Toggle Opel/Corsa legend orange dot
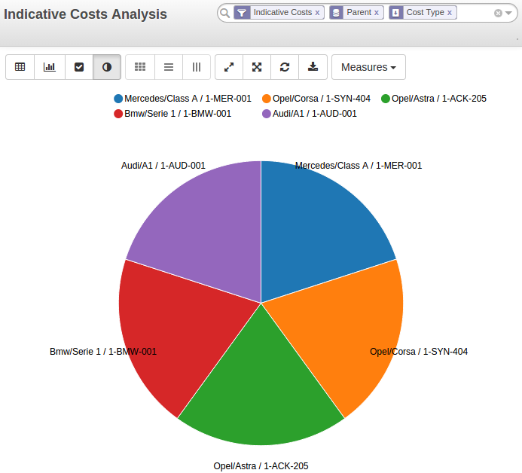This screenshot has height=473, width=522. pos(267,99)
